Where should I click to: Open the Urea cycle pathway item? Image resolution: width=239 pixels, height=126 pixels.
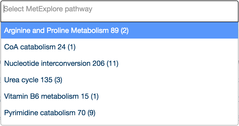(x=119, y=80)
